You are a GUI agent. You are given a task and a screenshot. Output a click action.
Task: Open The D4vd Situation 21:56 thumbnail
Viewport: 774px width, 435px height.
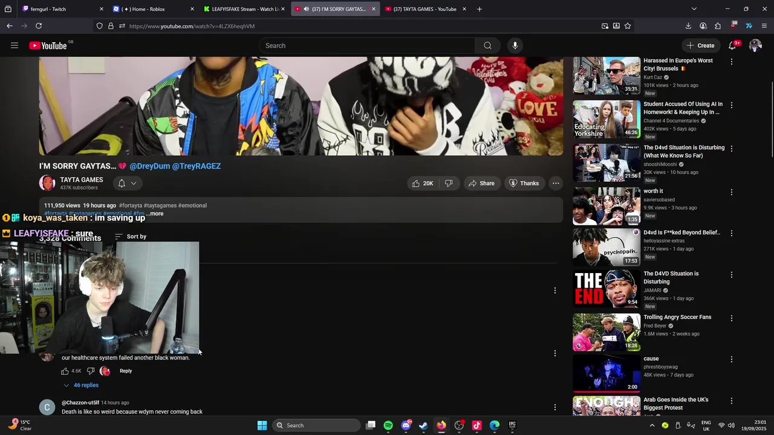(607, 163)
